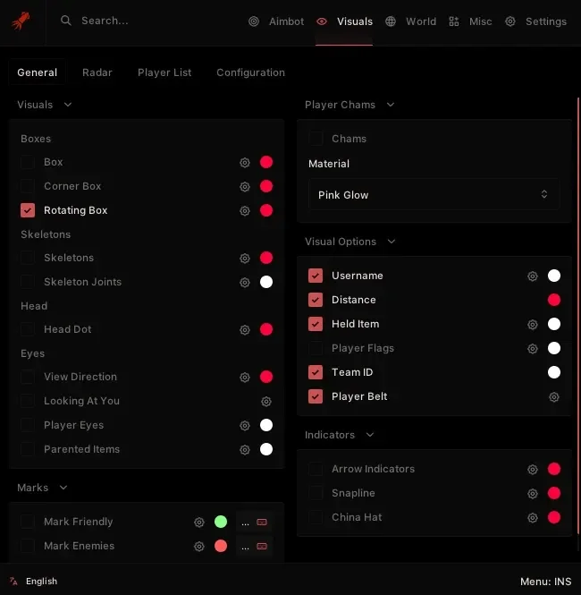Uncheck the Rotating Box checkbox
This screenshot has width=581, height=595.
point(28,210)
